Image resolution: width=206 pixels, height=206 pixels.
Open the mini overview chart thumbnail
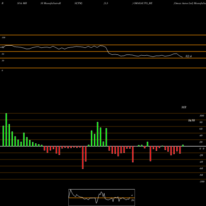coord(102,197)
